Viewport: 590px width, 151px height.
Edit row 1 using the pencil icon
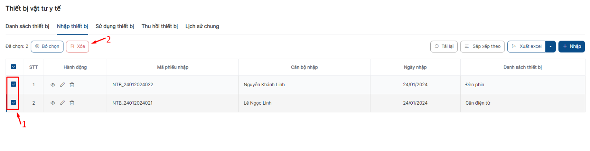pyautogui.click(x=62, y=85)
